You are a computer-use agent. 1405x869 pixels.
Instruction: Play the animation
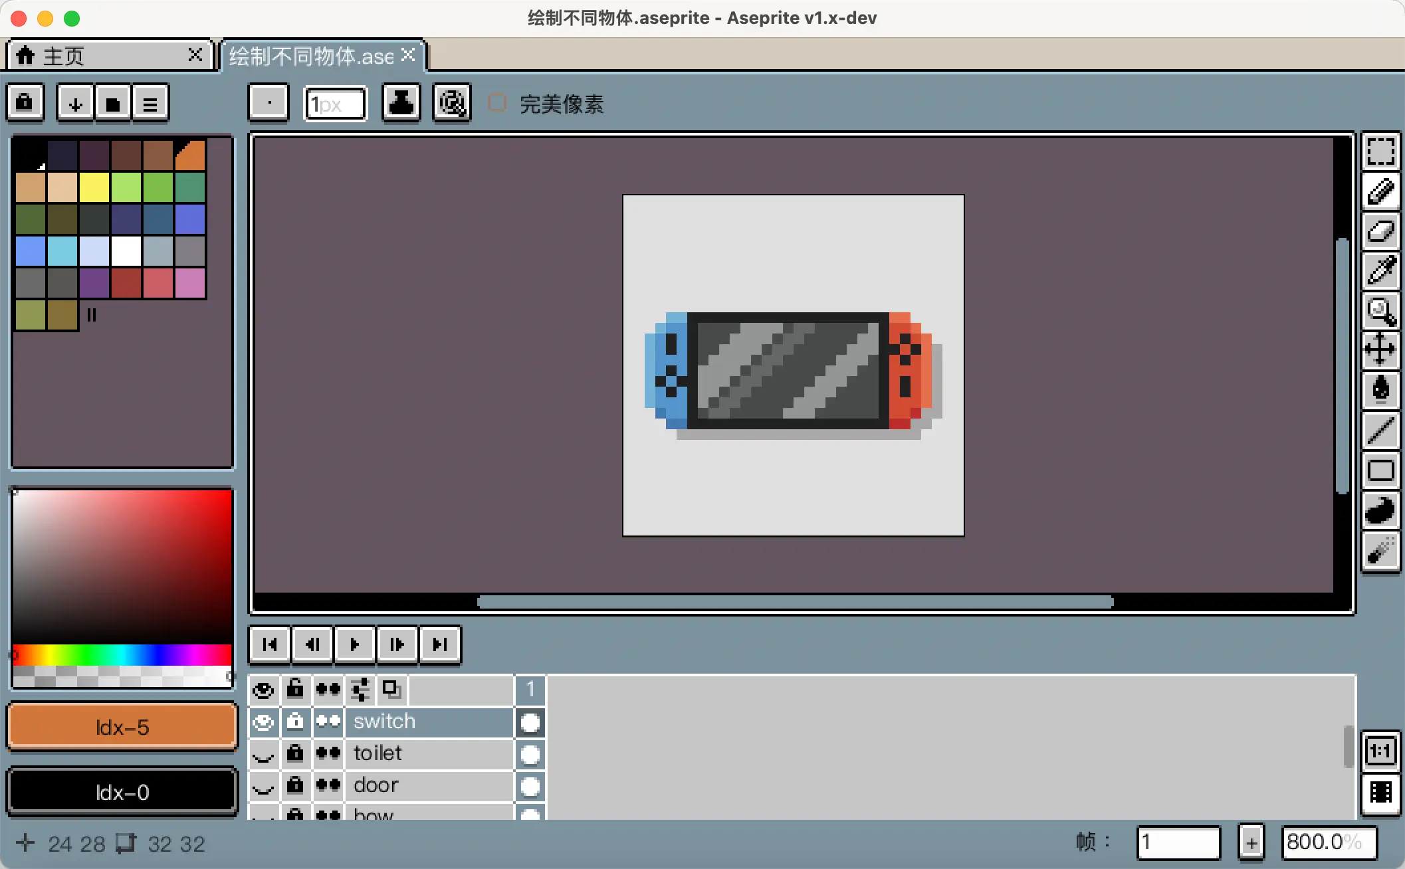click(354, 644)
